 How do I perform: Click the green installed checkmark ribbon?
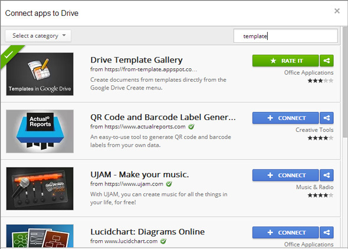[9, 55]
